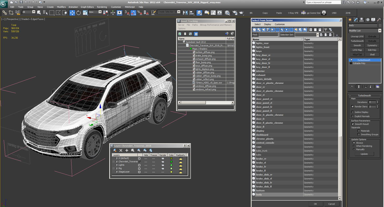
Task: Open Paths menu in Asset Tracking
Action: (x=195, y=25)
